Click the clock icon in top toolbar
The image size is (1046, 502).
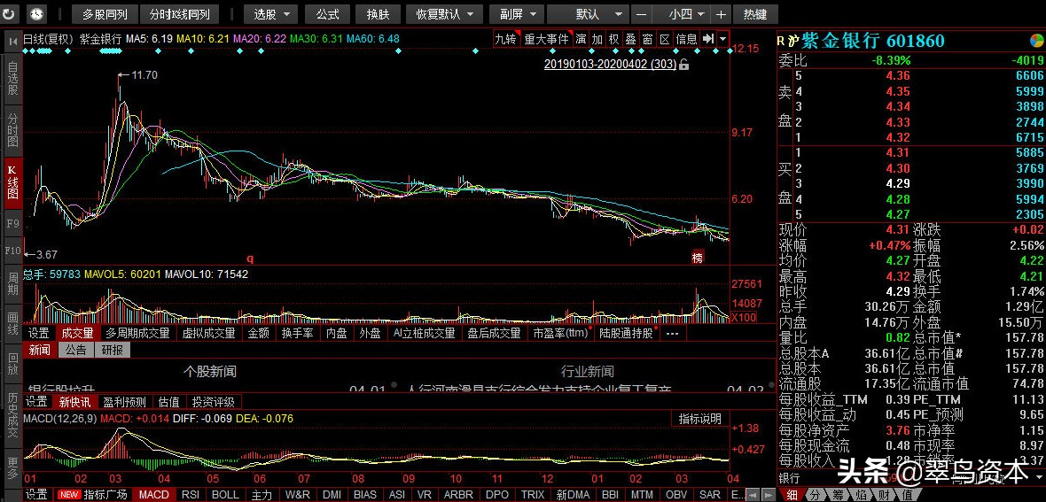36,13
